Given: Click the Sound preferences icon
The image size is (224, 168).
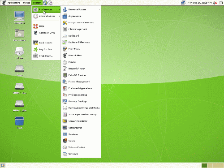Looking at the screenshot, I should click(65, 141).
